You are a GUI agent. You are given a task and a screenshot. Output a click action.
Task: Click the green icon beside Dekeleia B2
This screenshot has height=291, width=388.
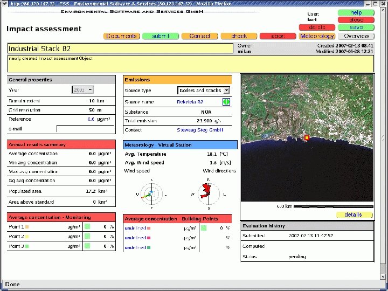tap(226, 102)
